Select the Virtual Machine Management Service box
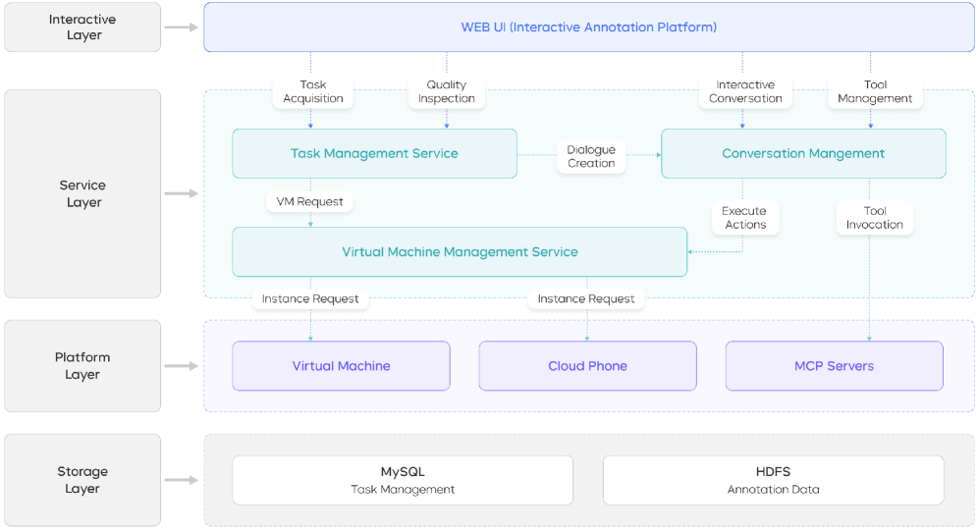 tap(460, 252)
